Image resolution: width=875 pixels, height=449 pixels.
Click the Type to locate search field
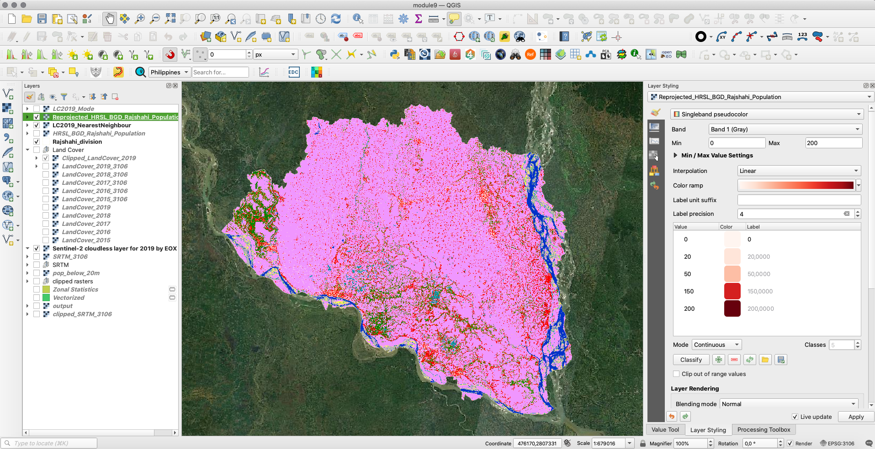point(49,443)
